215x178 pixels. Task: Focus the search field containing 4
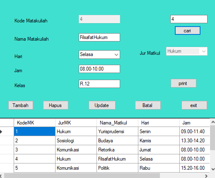pyautogui.click(x=189, y=19)
